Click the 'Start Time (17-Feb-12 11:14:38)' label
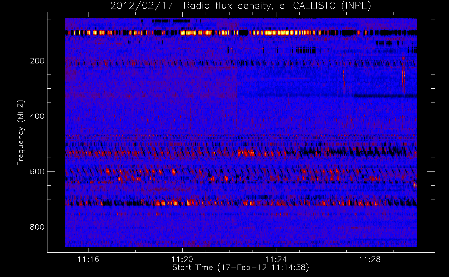 click(241, 268)
